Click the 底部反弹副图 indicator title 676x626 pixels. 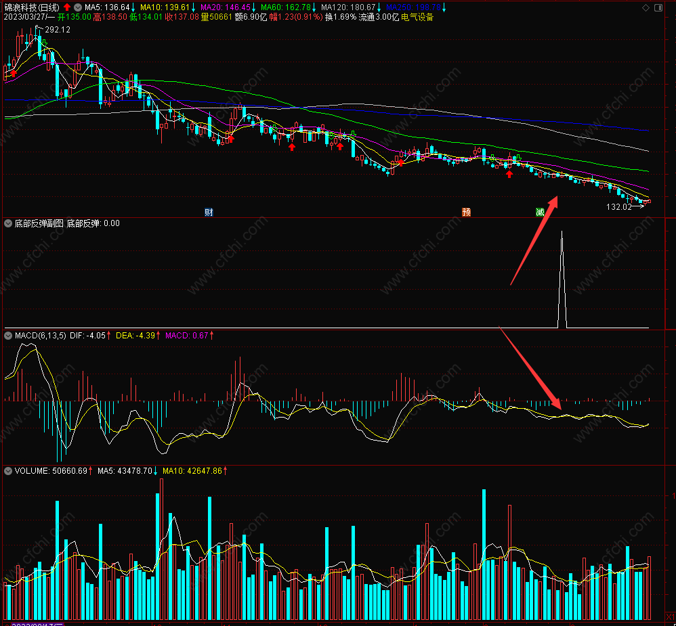click(39, 223)
